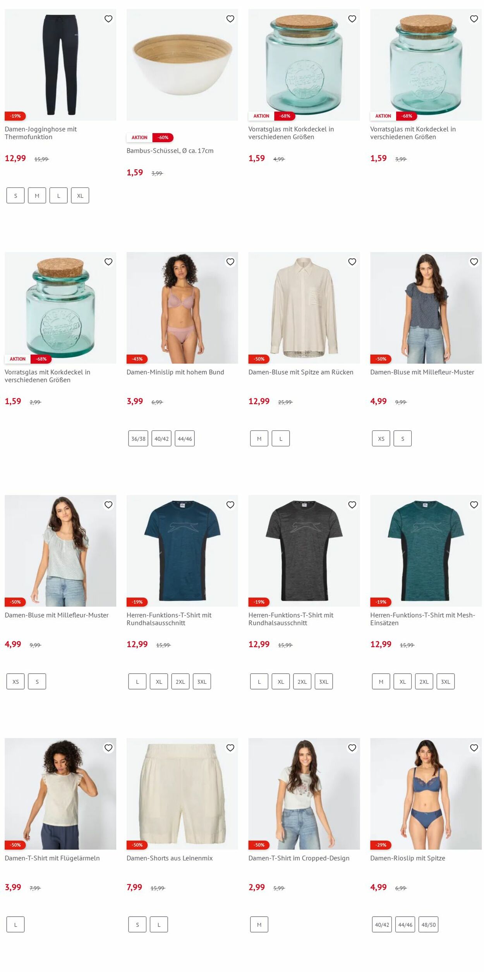Tap heart on dark grey Herren-Funktions-T-Shirt
The width and height of the screenshot is (484, 972).
point(352,505)
